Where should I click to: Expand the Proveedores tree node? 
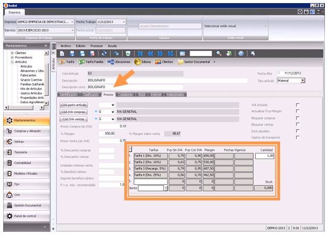[12, 57]
